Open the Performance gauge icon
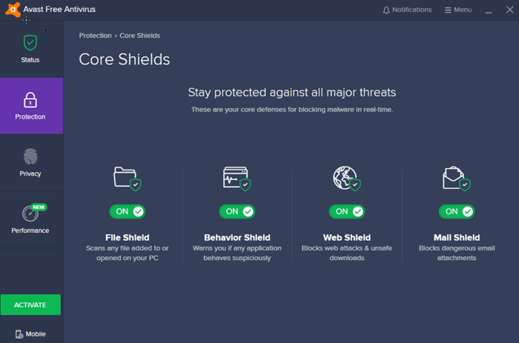 [30, 214]
